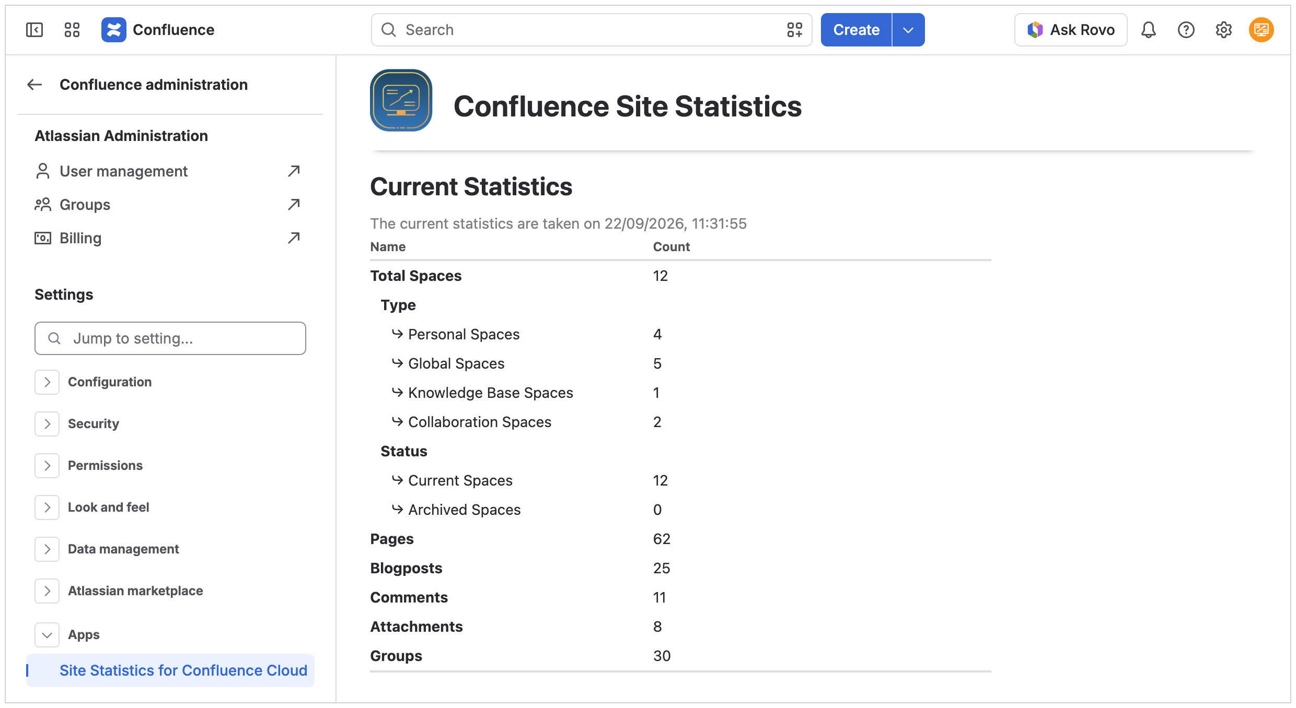Expand the Look and feel chevron
Screen dimensions: 1296x708
[47, 508]
